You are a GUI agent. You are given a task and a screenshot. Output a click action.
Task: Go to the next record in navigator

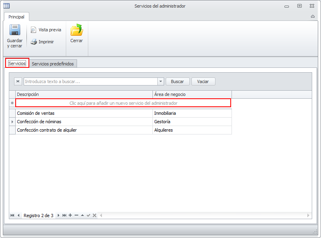point(58,215)
